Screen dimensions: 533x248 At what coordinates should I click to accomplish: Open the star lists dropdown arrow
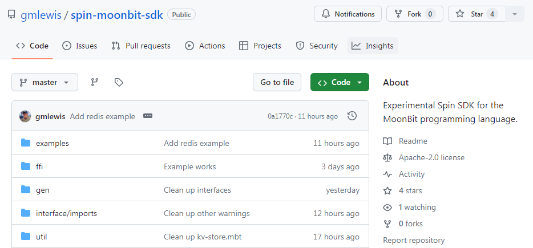pyautogui.click(x=515, y=14)
